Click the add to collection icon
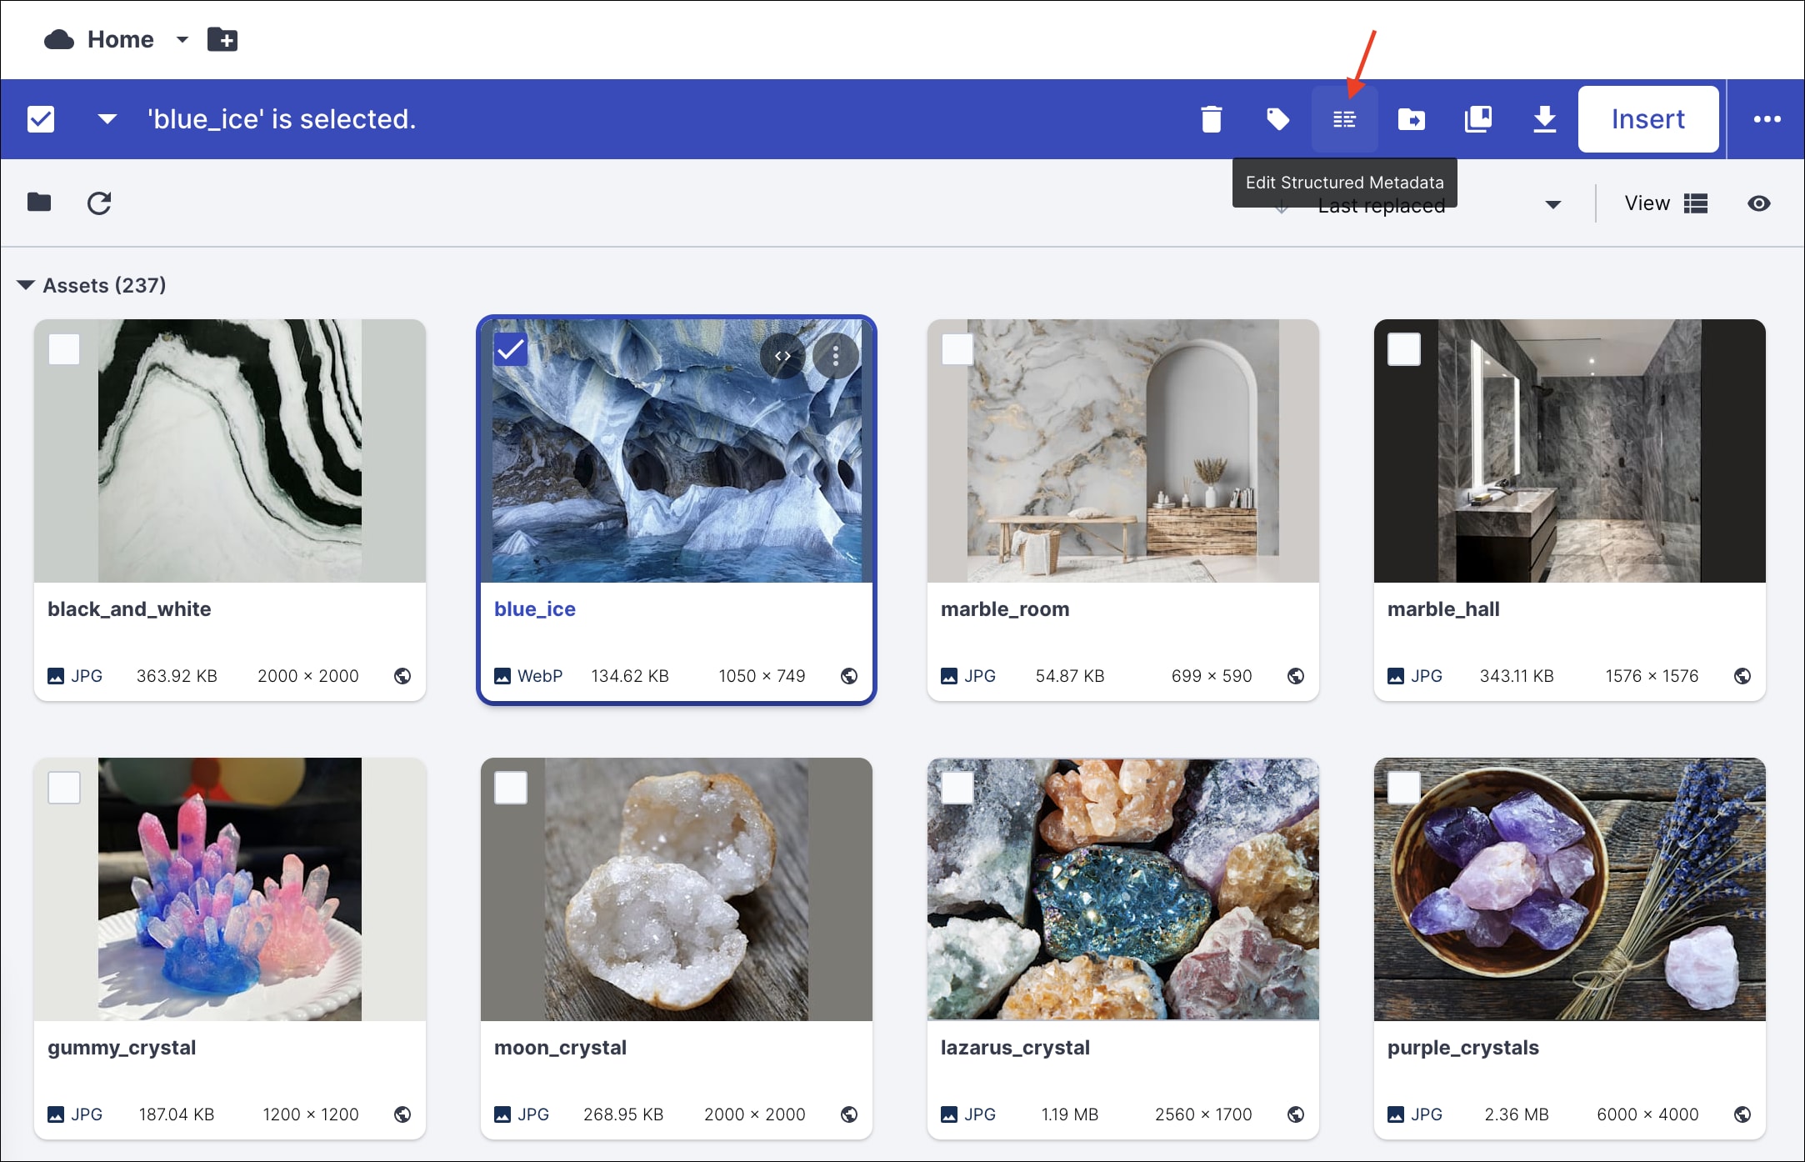This screenshot has height=1162, width=1805. coord(1477,119)
